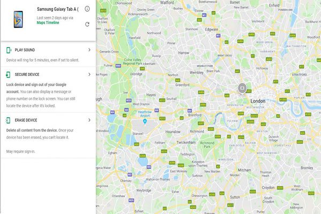Screen dimensions: 321x214
Task: Click the Twickenham label on the map
Action: click(186, 142)
